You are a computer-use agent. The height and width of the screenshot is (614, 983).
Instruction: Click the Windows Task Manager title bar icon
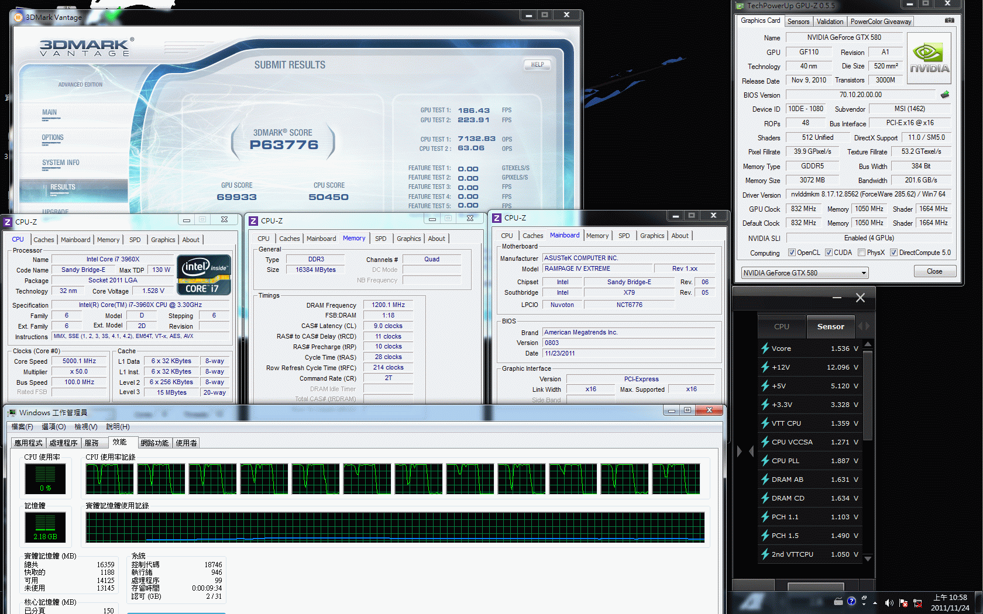[12, 413]
